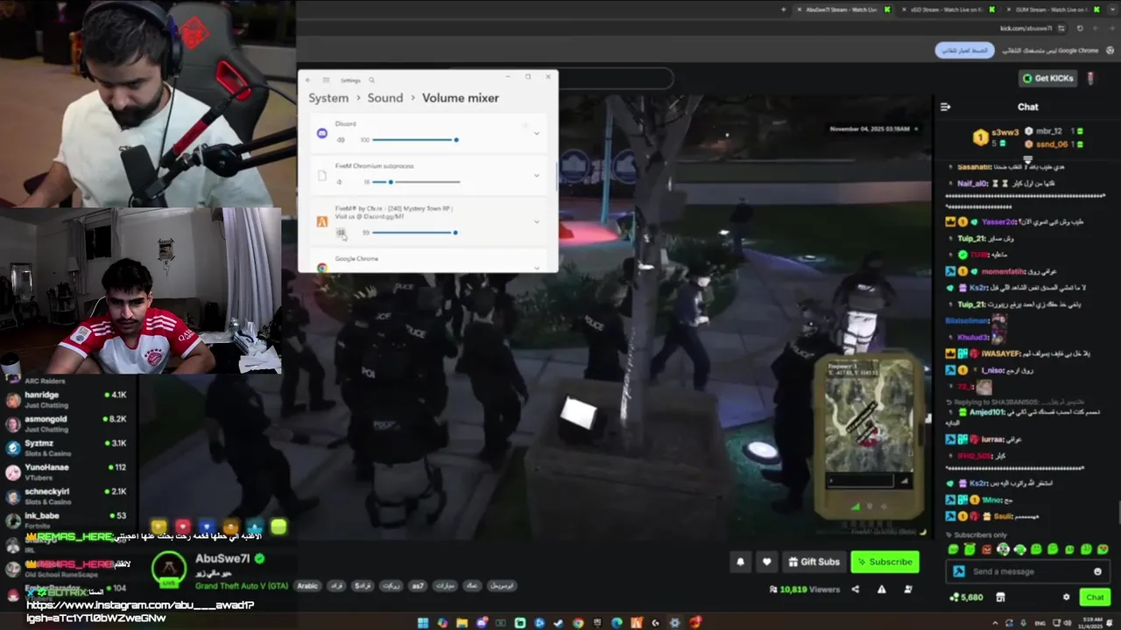Click the FiveM orange app icon
This screenshot has height=630, width=1121.
[321, 222]
